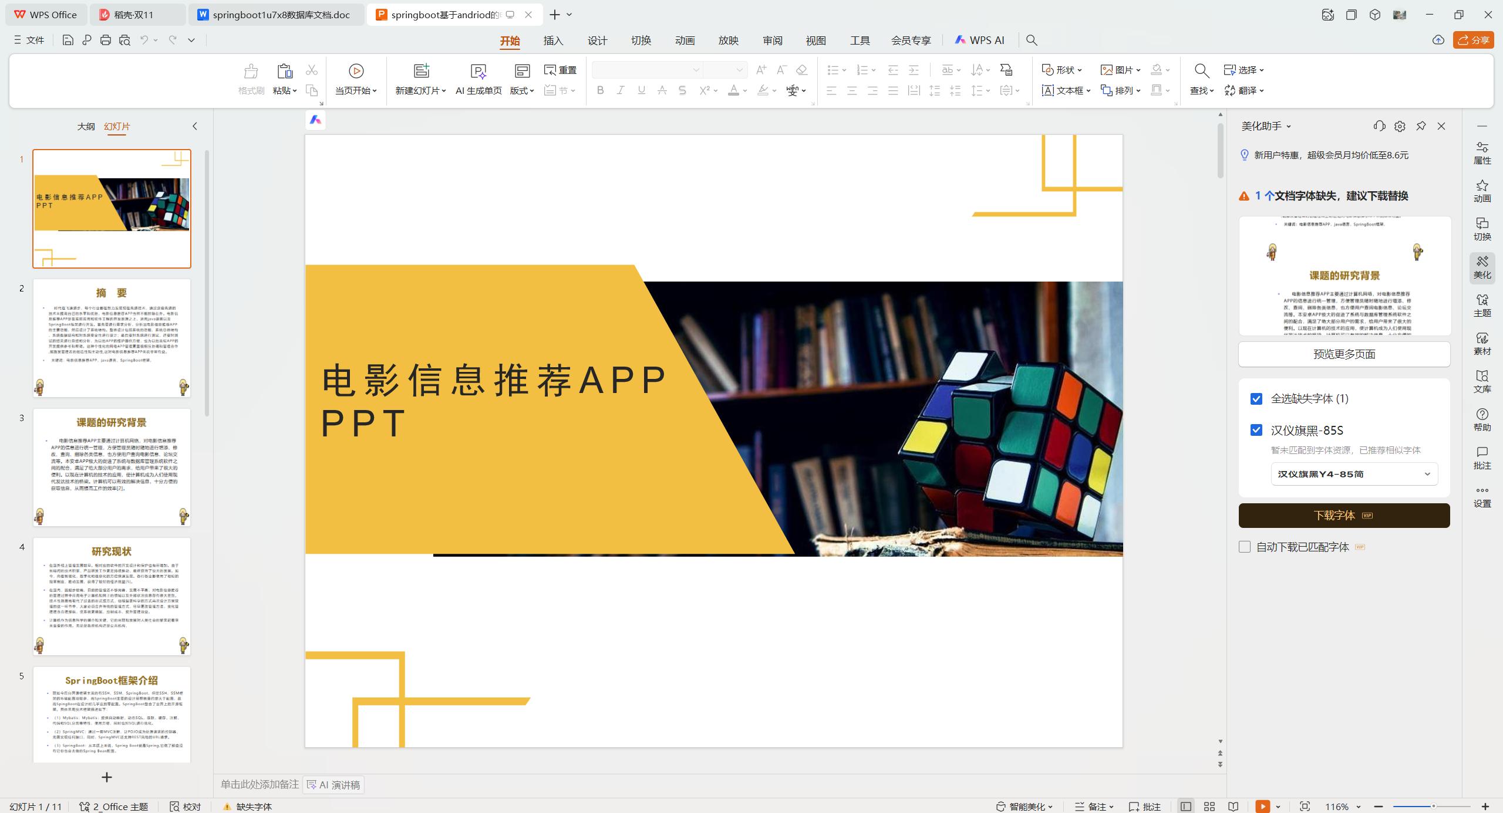Enable 自动下载已匹配字体 option
The image size is (1503, 813).
[1245, 546]
